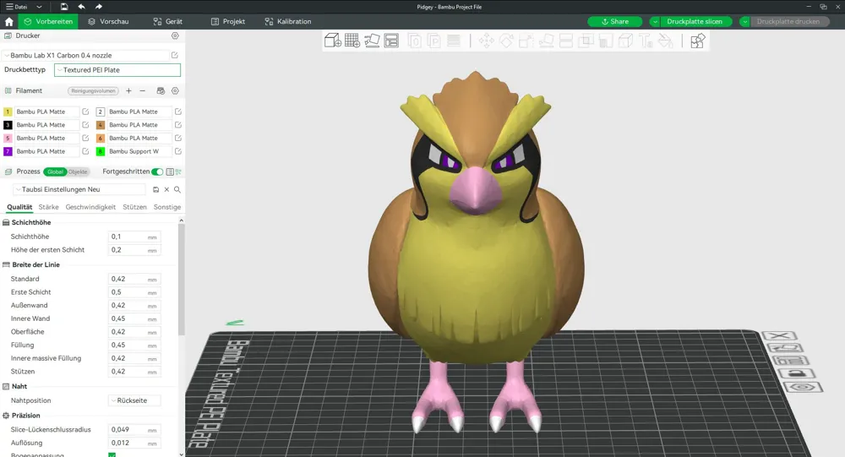Select the Lay on face tool
The image size is (845, 457).
(546, 41)
